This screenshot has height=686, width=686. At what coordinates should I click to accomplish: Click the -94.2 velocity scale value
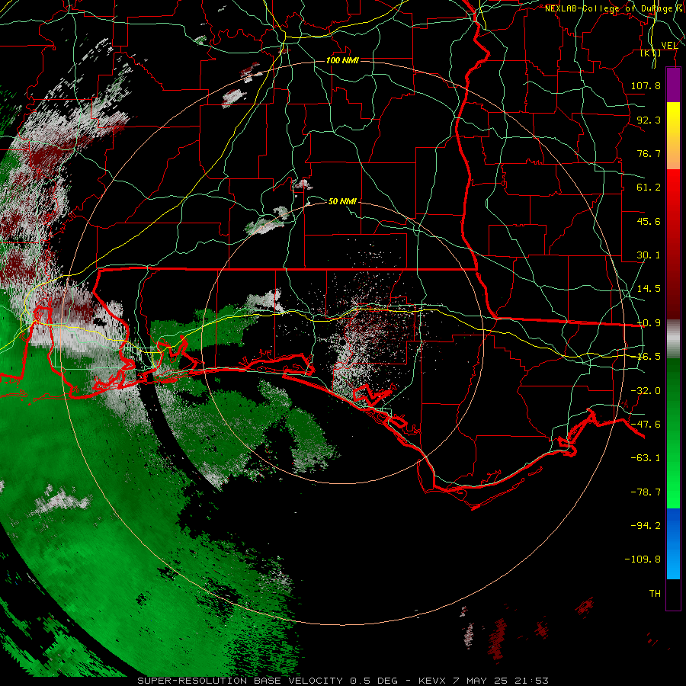point(646,525)
